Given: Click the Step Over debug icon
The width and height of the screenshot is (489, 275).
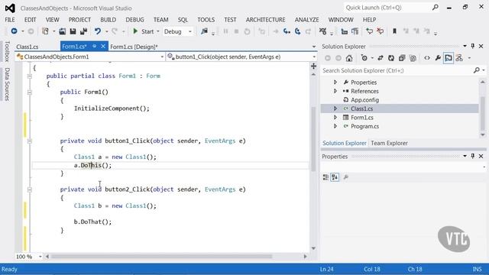Looking at the screenshot, I should click(297, 31).
